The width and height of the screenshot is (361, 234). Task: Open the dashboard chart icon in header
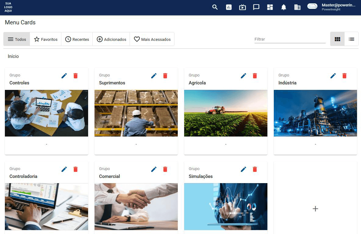point(229,7)
